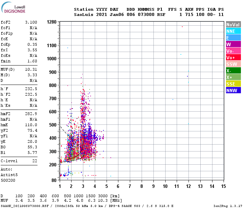Screen dimensions: 243x208
Task: Click the M(D) value 3.33
Action: [x=32, y=75]
